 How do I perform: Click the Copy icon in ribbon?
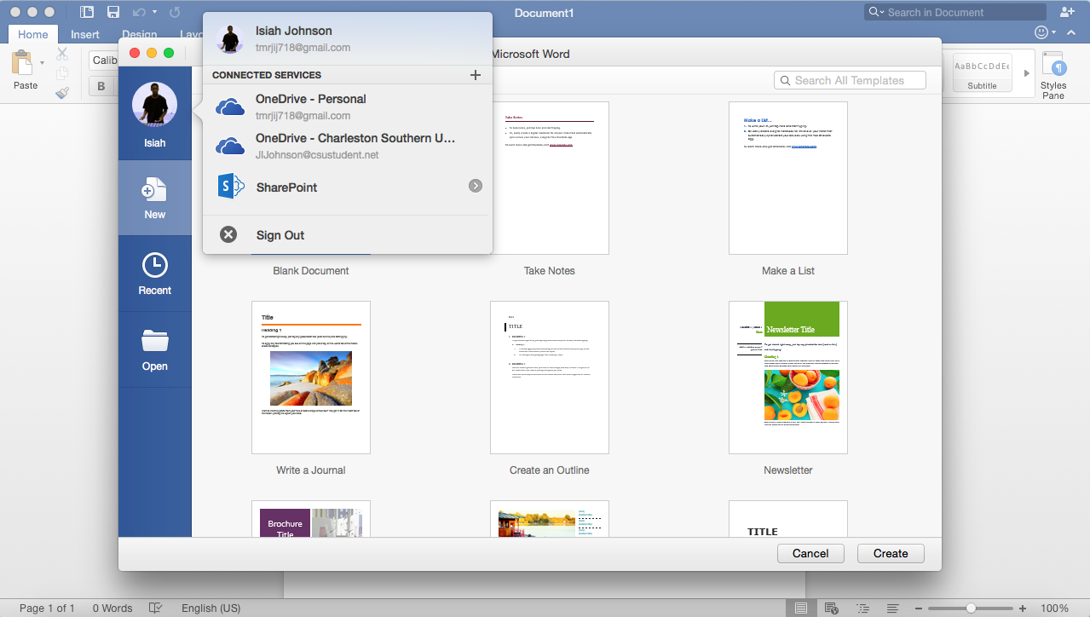click(x=62, y=73)
